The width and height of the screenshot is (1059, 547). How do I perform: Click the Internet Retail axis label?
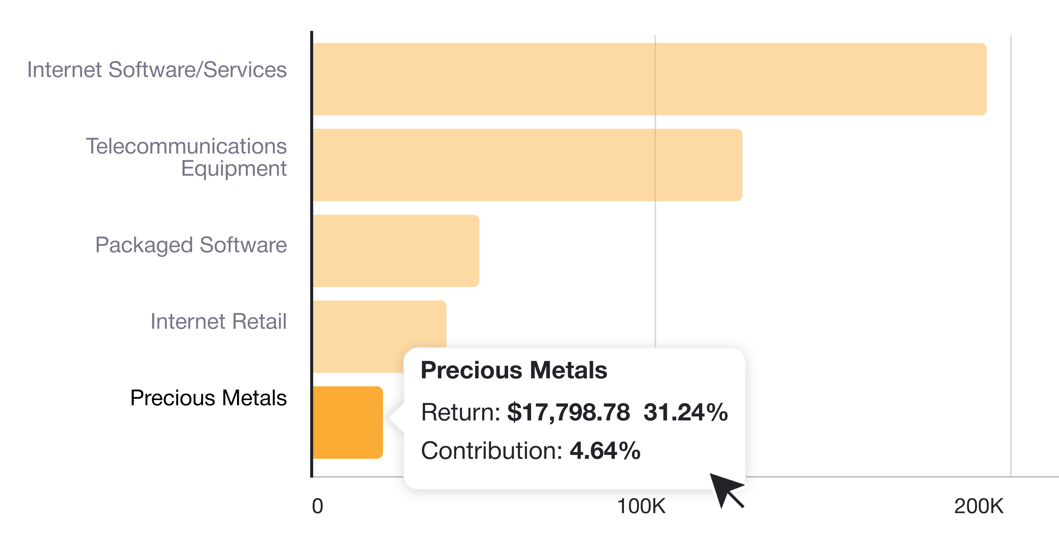(218, 321)
